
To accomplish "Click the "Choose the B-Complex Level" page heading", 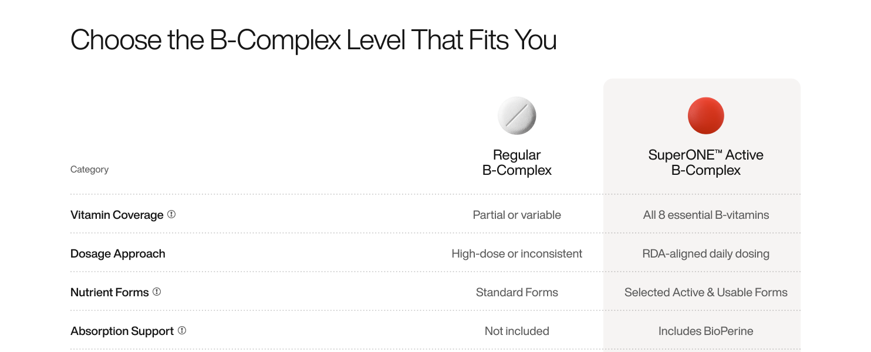I will (313, 40).
